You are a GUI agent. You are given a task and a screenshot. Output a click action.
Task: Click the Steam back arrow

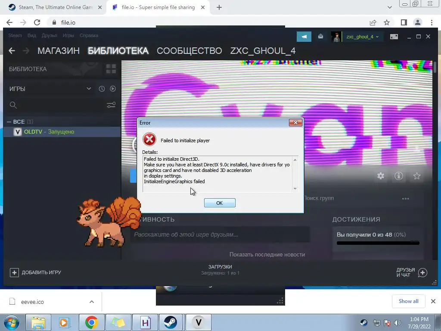tap(12, 51)
